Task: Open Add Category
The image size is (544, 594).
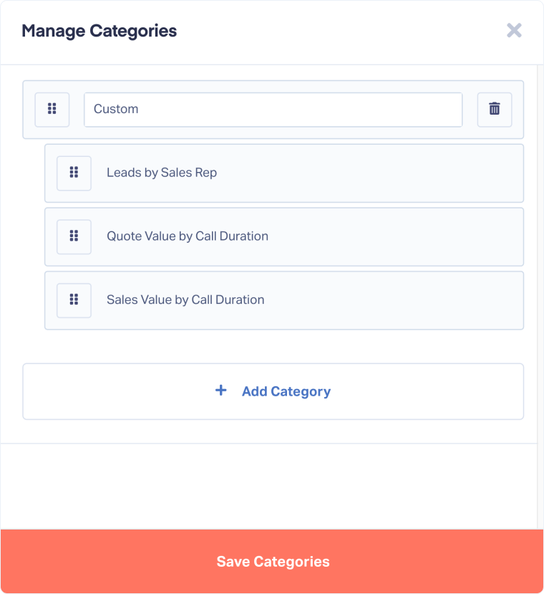Action: pos(273,391)
